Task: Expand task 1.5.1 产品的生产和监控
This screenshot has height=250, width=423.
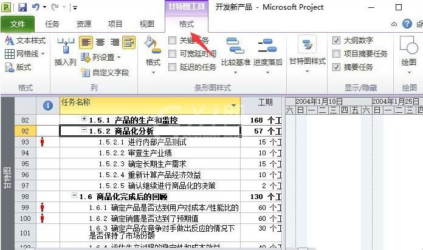Action: point(84,118)
